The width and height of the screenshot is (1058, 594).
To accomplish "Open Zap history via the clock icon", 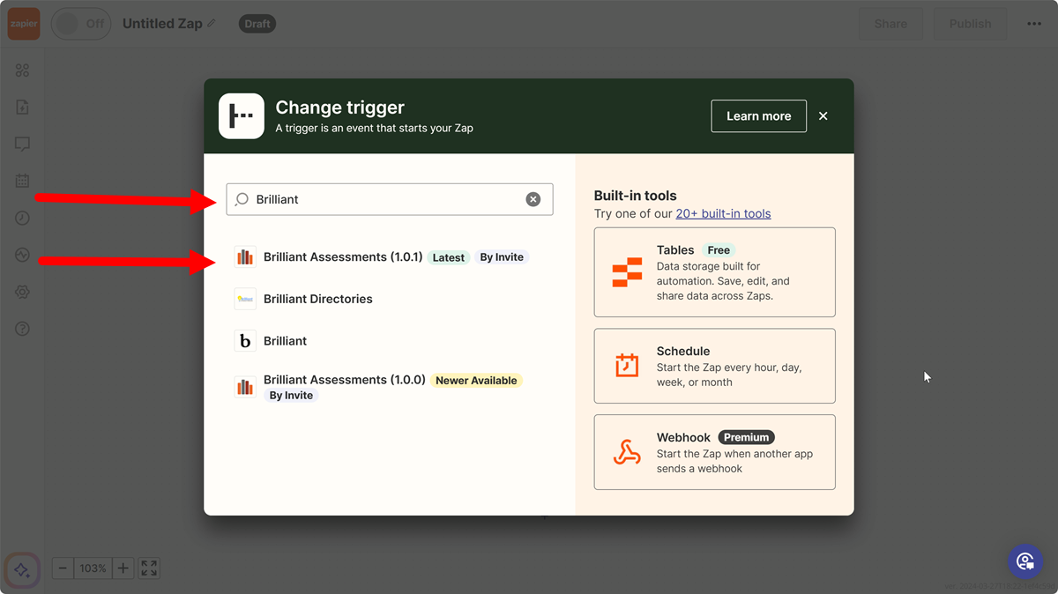I will pyautogui.click(x=23, y=218).
